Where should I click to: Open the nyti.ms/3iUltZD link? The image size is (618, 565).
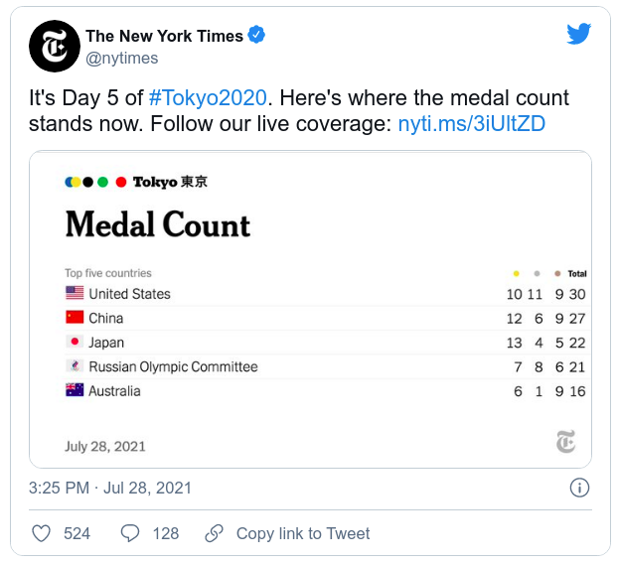(x=471, y=124)
